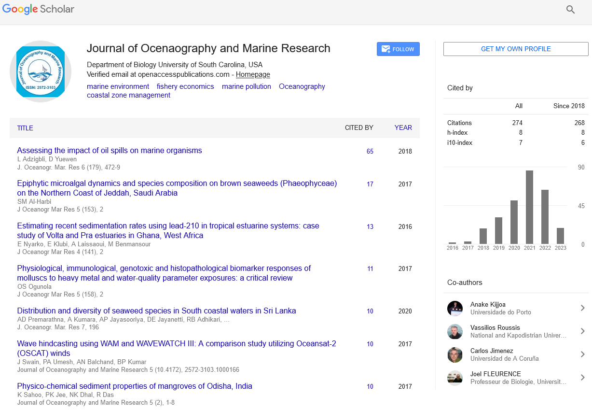Click Carlos Jimenez's avatar photo
The image size is (592, 410).
(455, 355)
